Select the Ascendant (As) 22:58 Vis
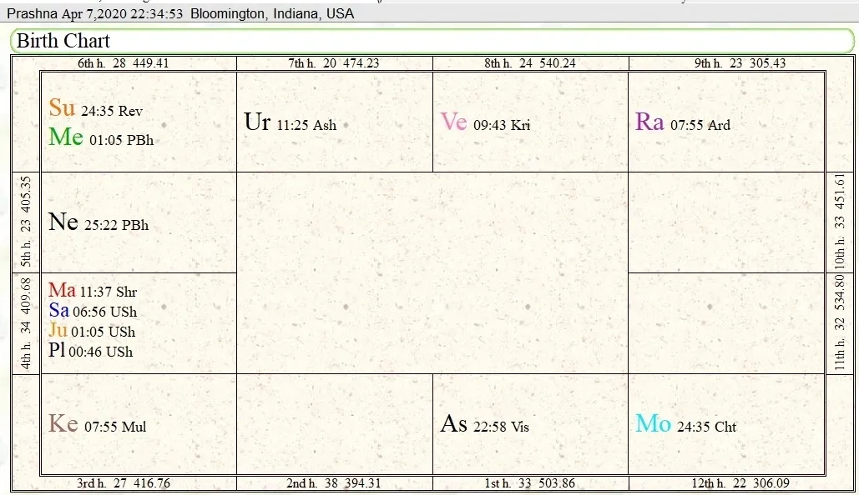The width and height of the screenshot is (859, 495). tap(484, 424)
